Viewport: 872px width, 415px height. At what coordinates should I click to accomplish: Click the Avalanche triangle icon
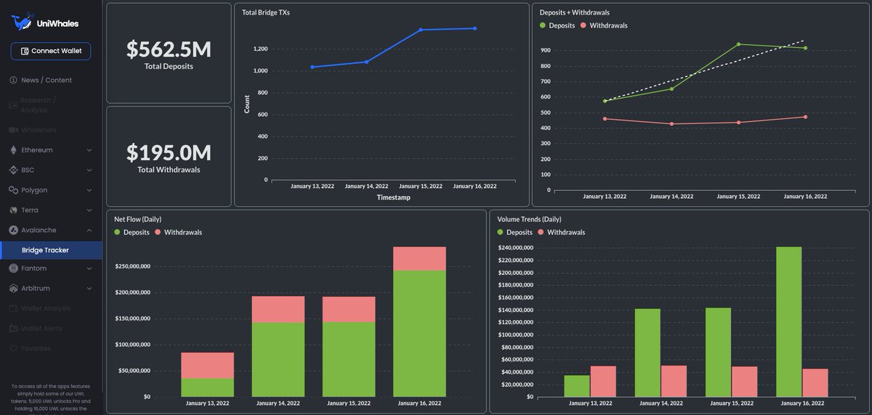13,230
